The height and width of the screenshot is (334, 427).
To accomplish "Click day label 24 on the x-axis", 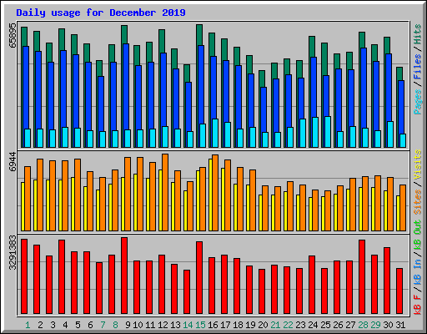I will point(313,325).
